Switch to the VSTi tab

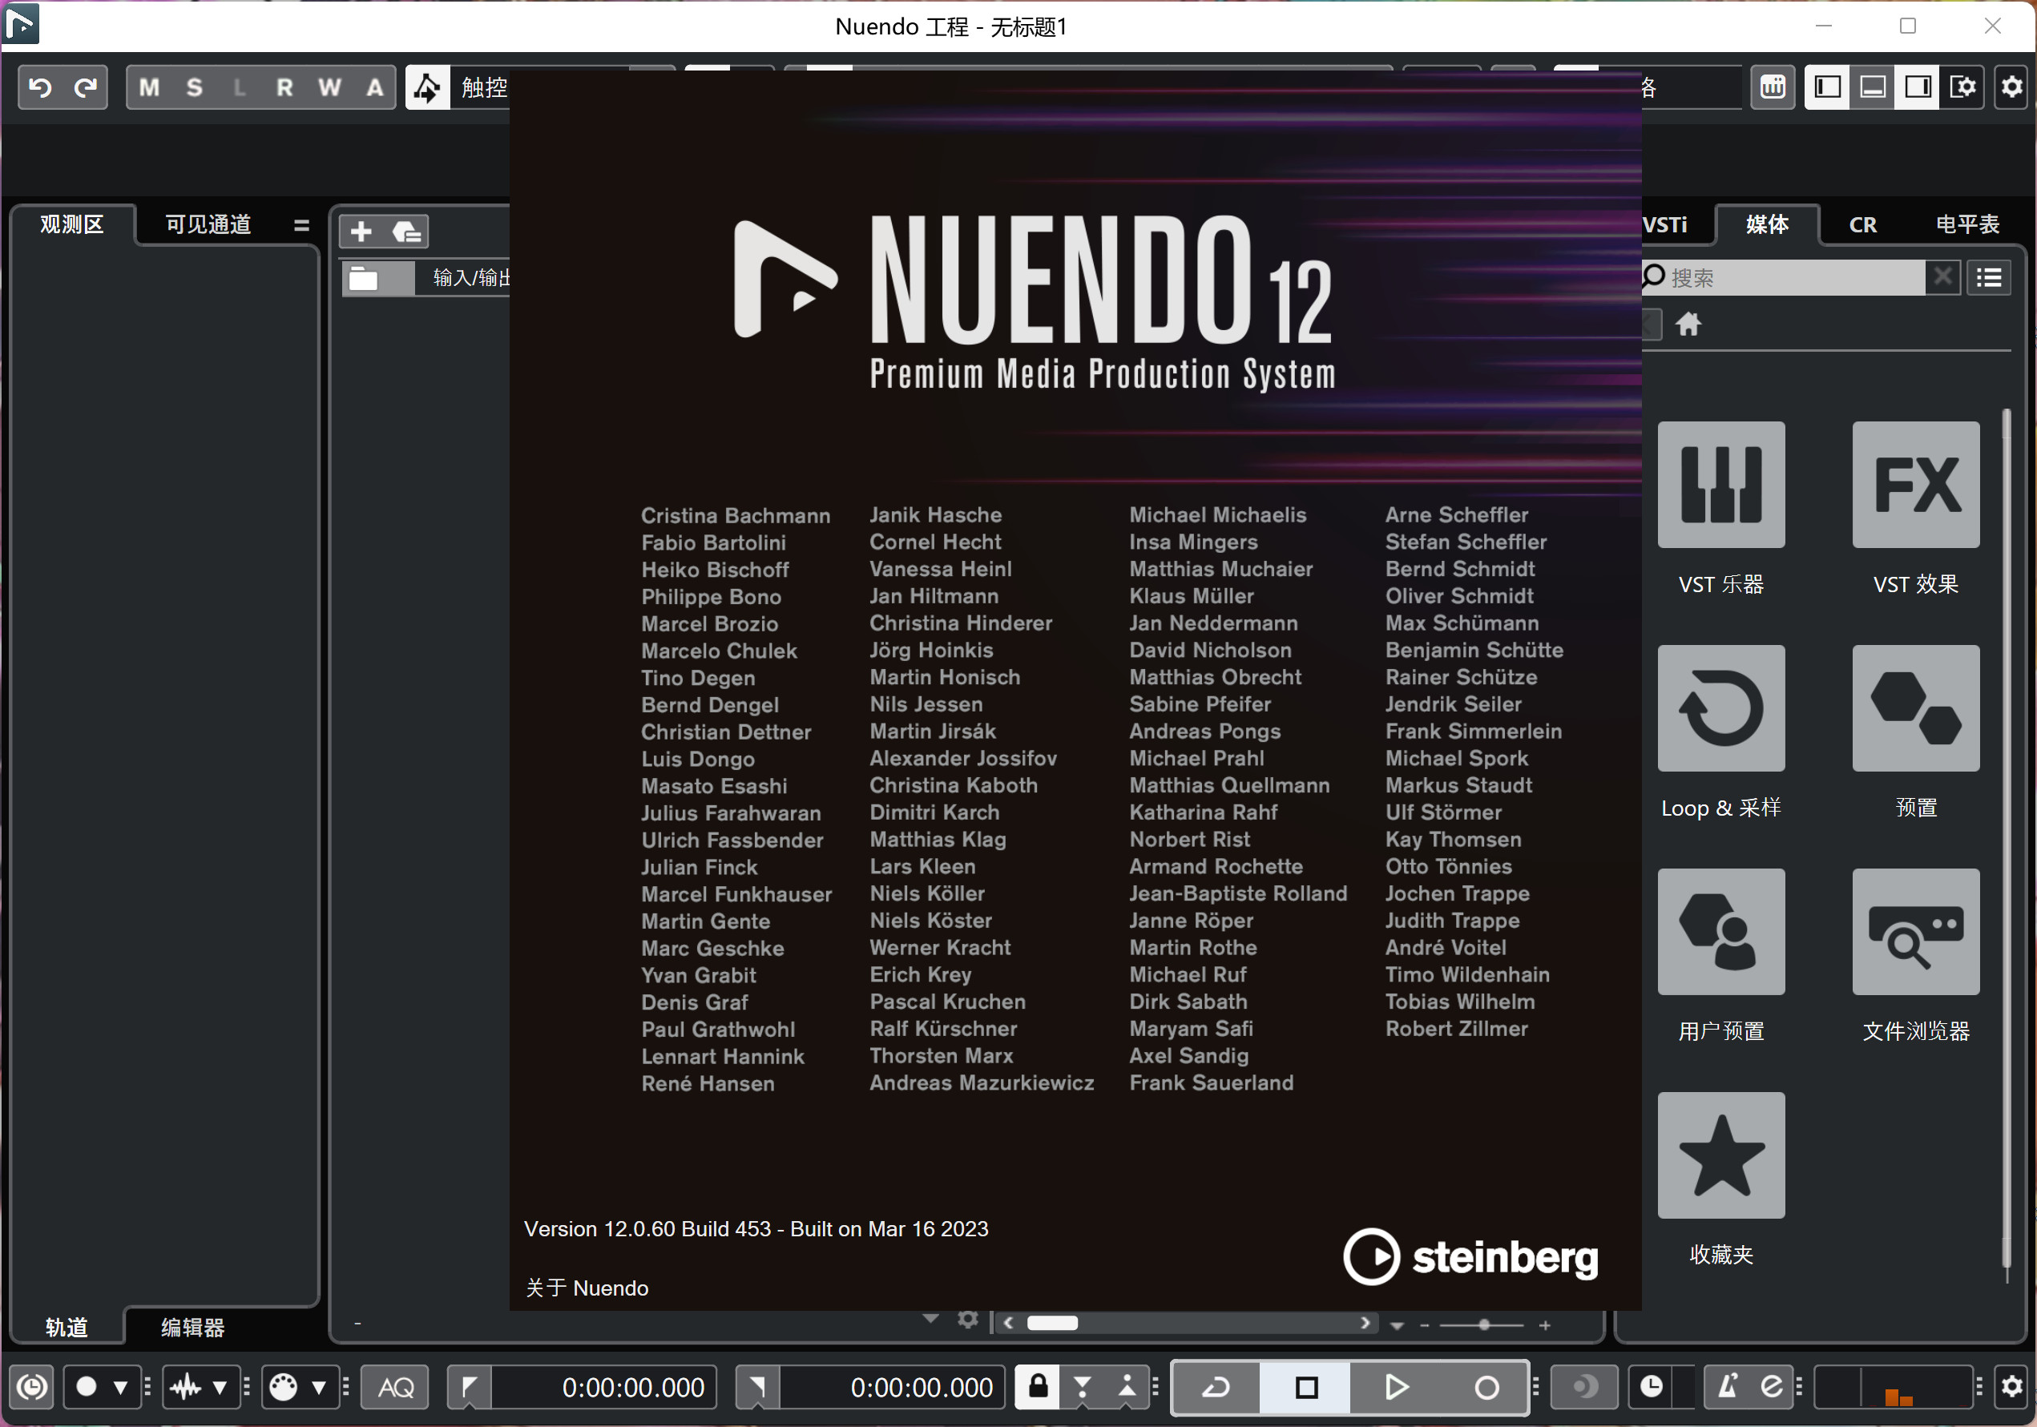[1664, 224]
